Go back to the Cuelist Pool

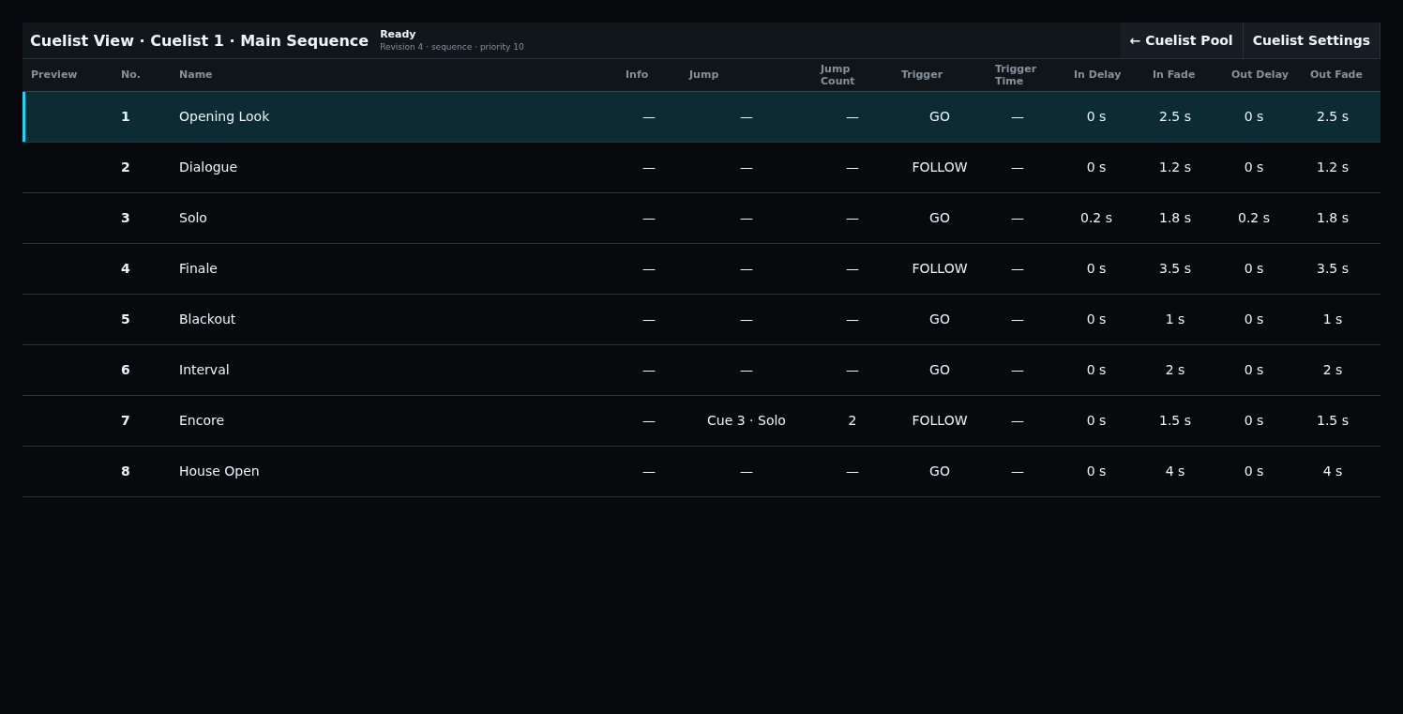(x=1182, y=40)
